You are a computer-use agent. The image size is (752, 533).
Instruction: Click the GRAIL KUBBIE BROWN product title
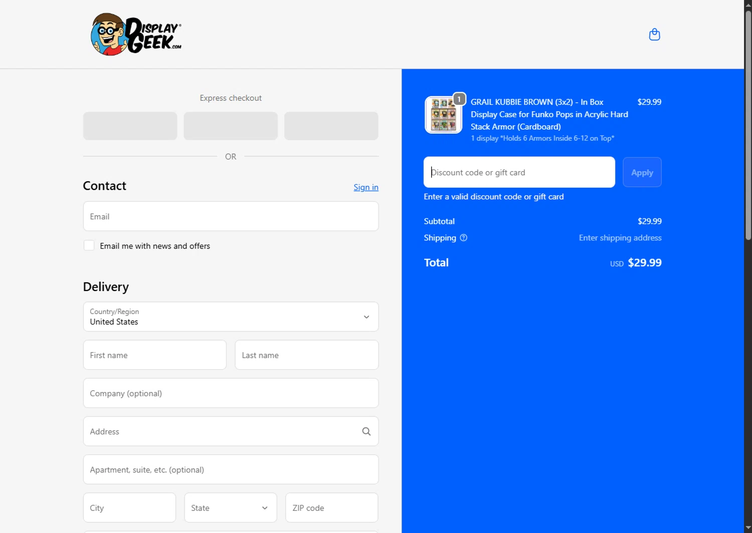(x=549, y=114)
